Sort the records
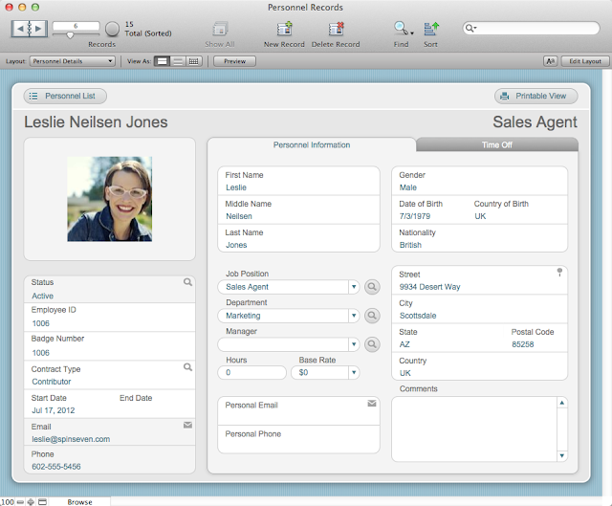612x506 pixels. click(431, 29)
